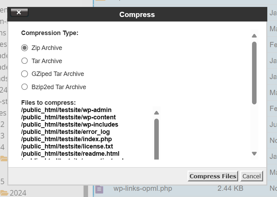This screenshot has height=197, width=277.
Task: Close the Compress dialog with the X button
Action: point(19,12)
